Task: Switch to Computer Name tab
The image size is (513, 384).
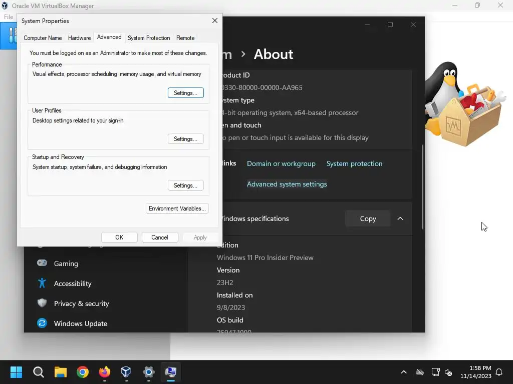Action: coord(43,38)
